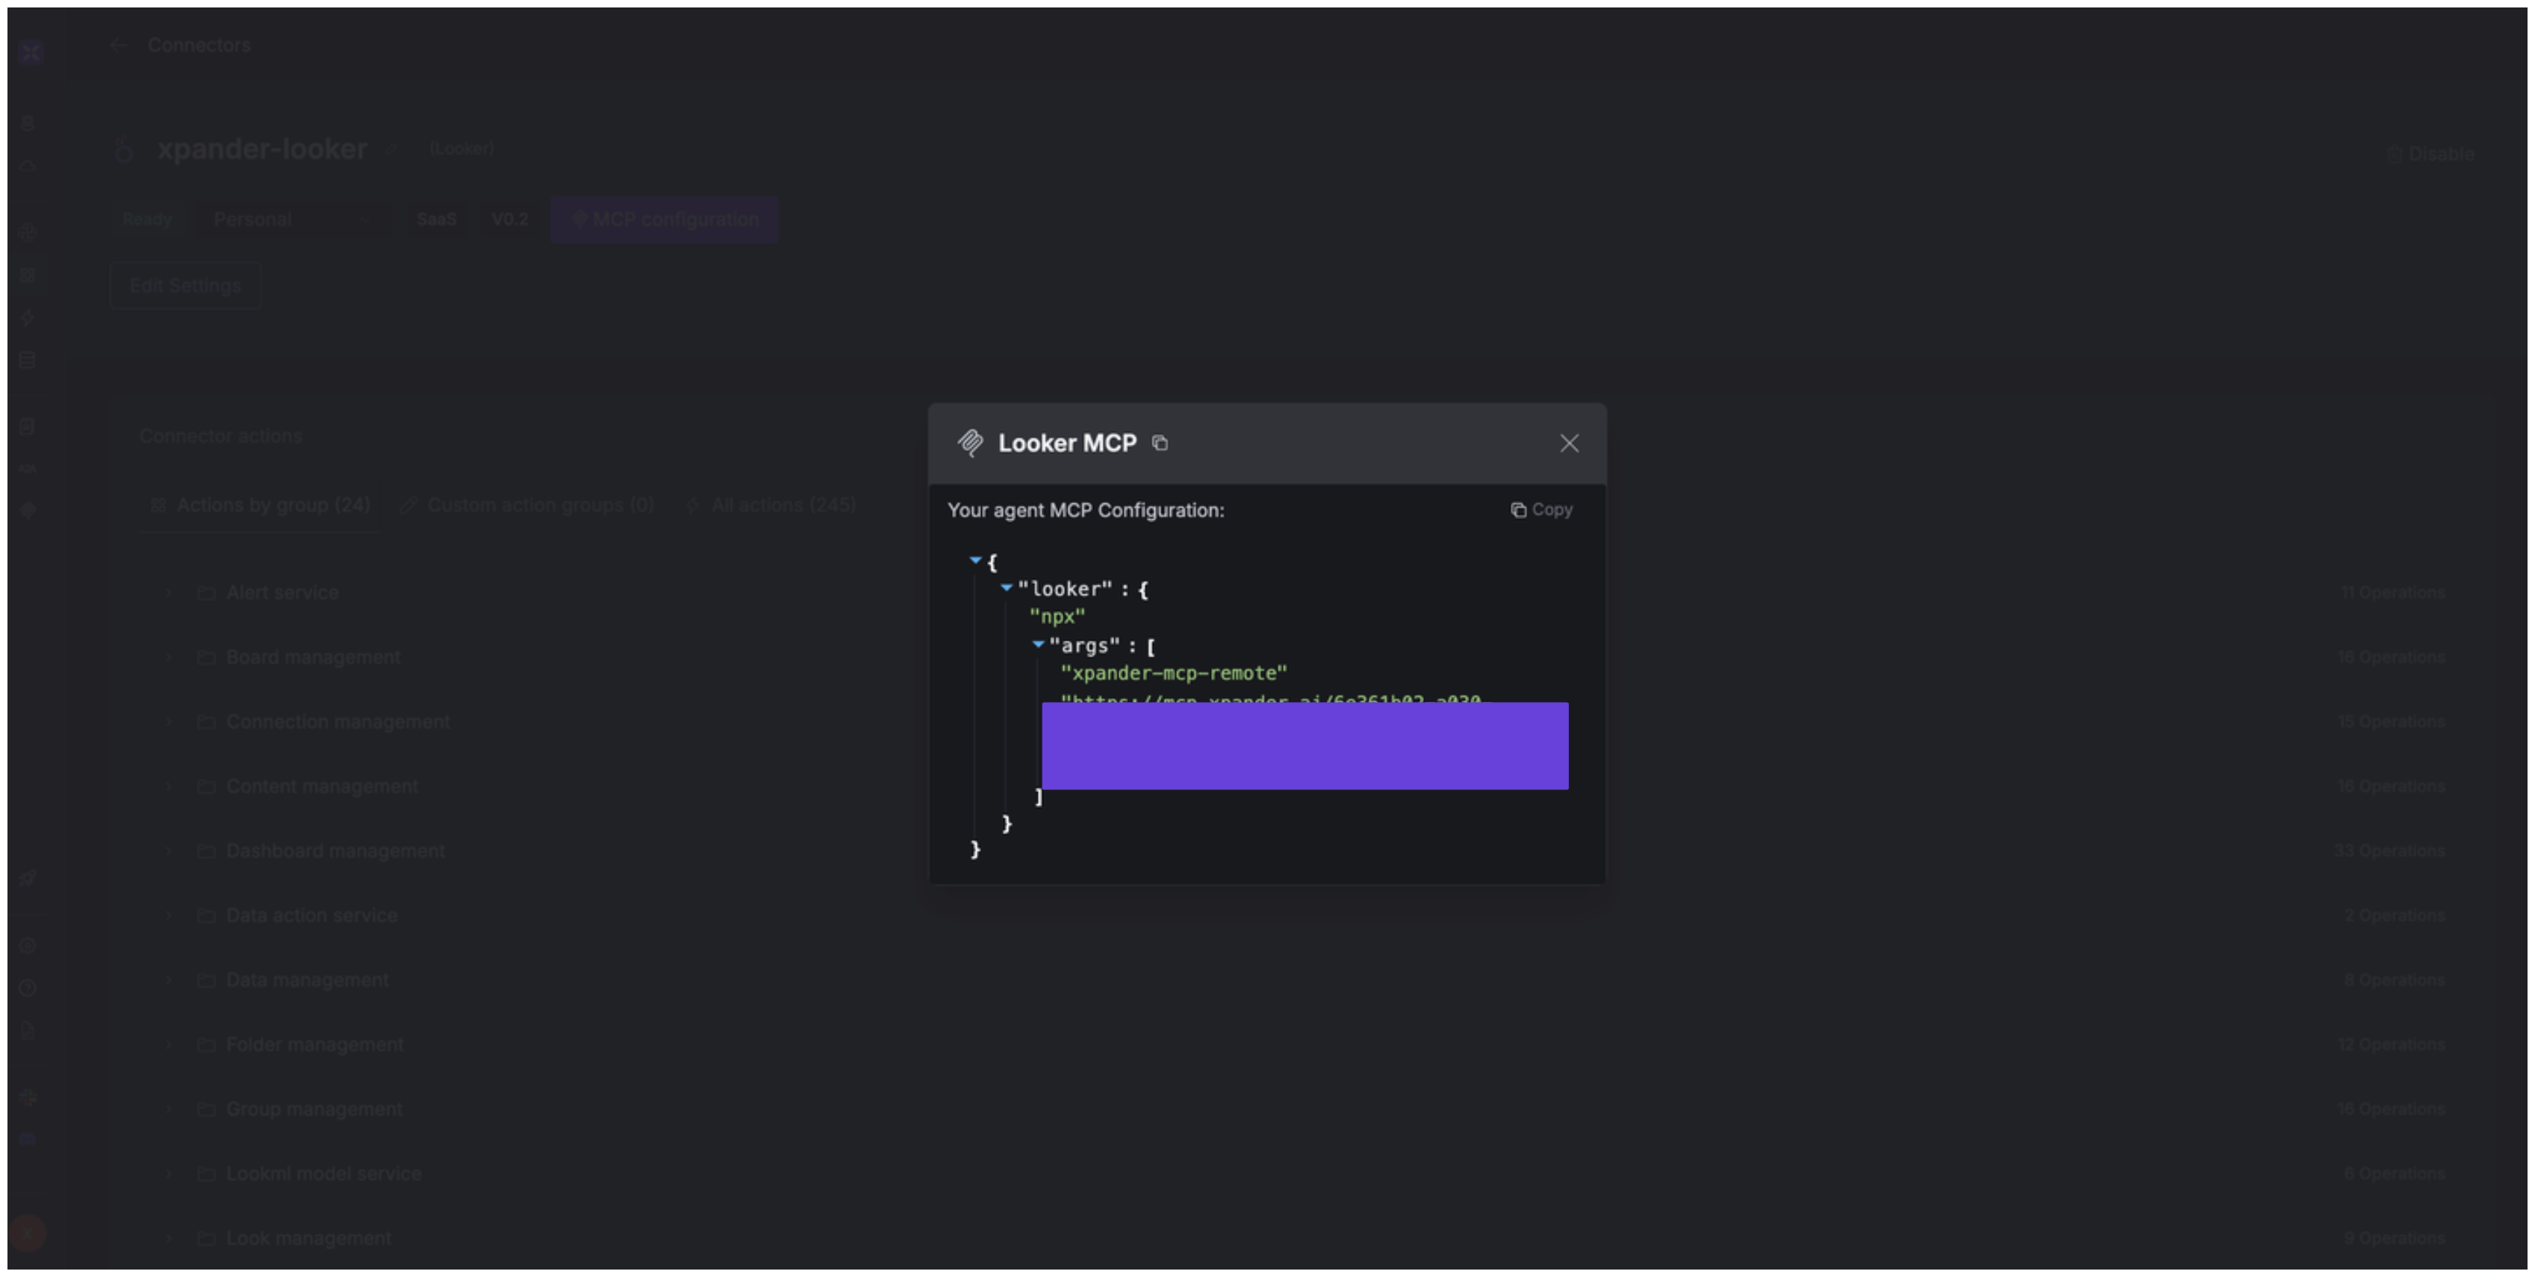Close the Looker MCP dialog
This screenshot has width=2535, height=1277.
[x=1569, y=443]
